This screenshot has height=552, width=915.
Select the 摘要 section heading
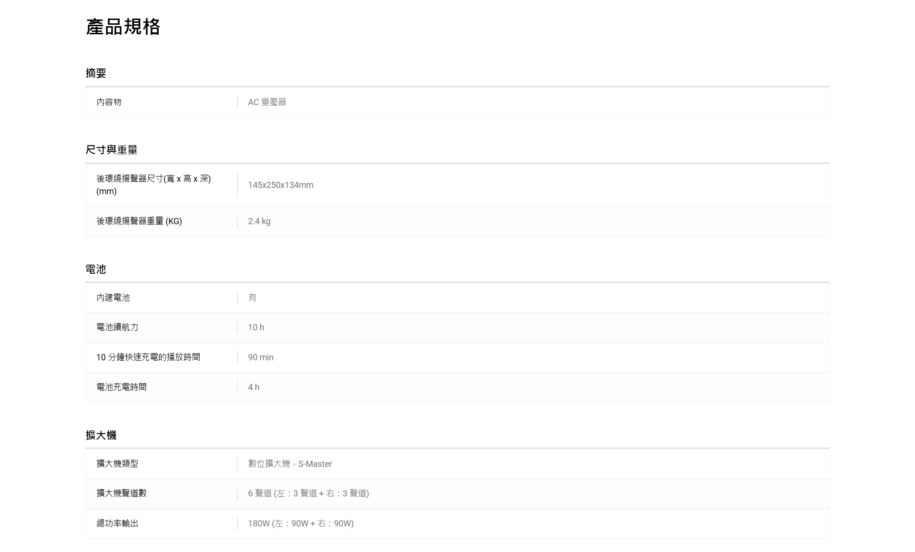(x=96, y=73)
